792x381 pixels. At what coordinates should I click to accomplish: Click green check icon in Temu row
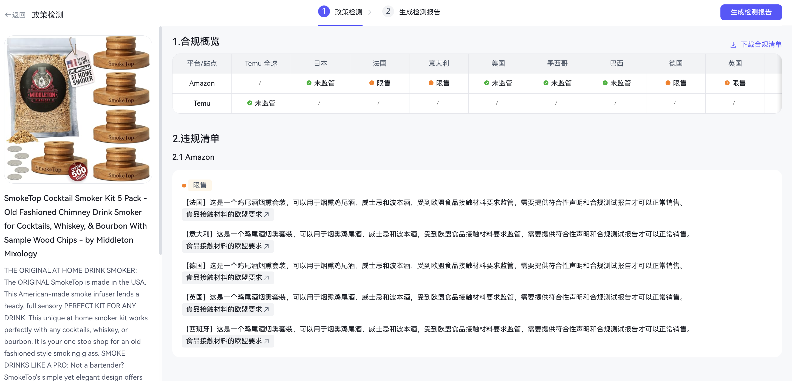pos(250,103)
